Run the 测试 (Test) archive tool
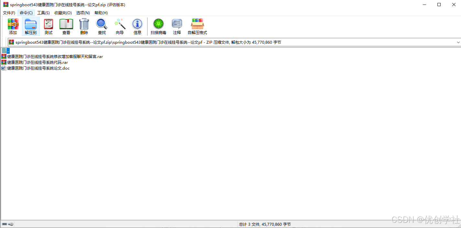The image size is (461, 228). [49, 26]
